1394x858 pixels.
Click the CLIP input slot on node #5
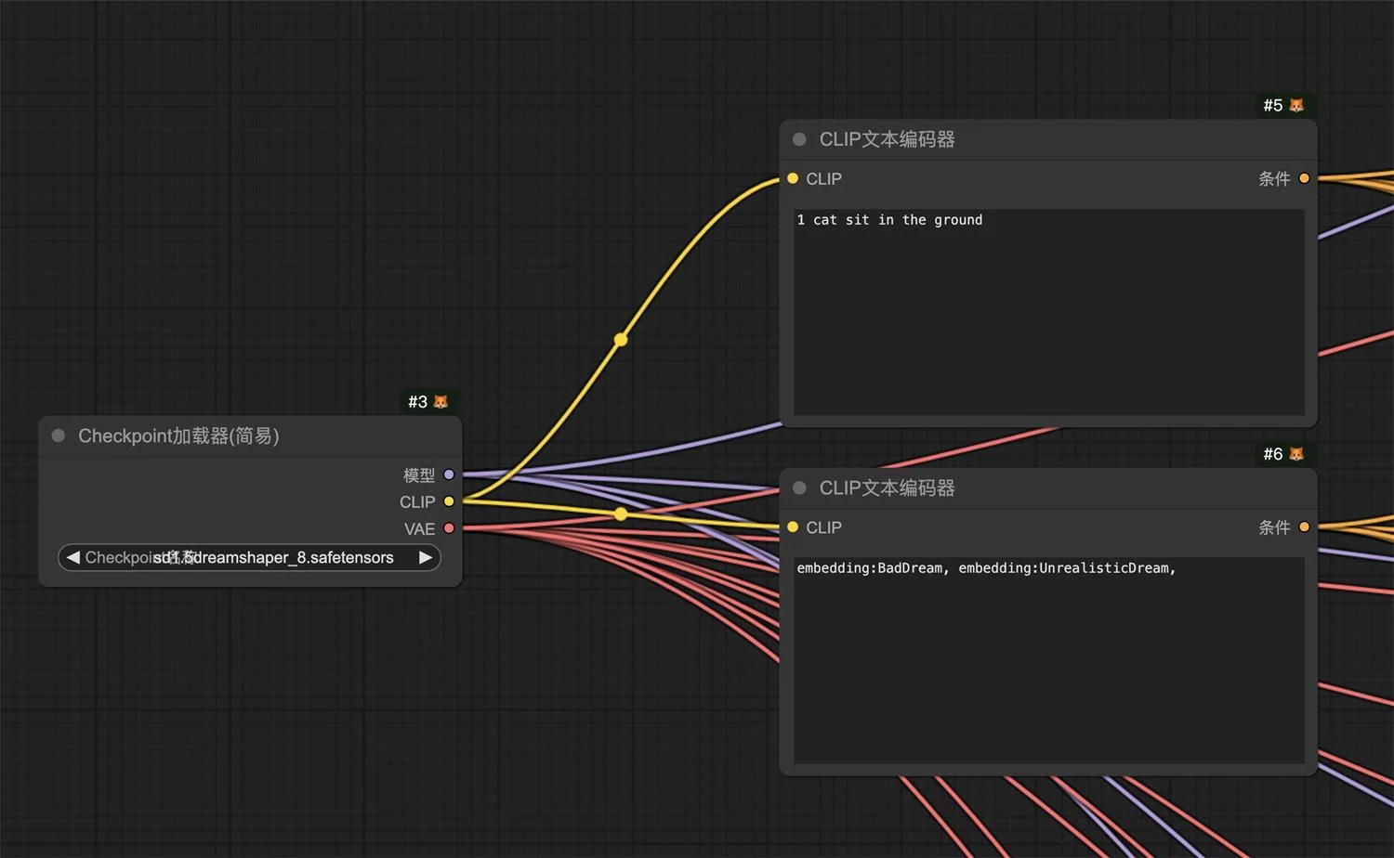[x=793, y=178]
